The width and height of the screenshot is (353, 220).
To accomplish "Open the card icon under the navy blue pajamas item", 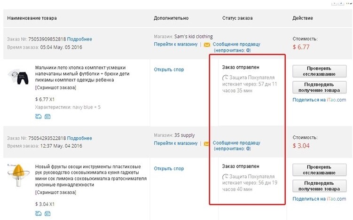I will click(x=47, y=117).
